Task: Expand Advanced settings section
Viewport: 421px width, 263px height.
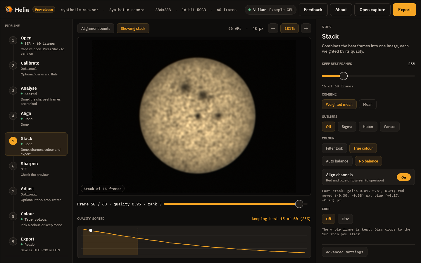Action: [x=344, y=252]
